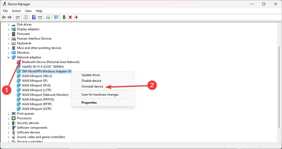This screenshot has width=282, height=149.
Task: Click the Software devices icon
Action: point(14,132)
